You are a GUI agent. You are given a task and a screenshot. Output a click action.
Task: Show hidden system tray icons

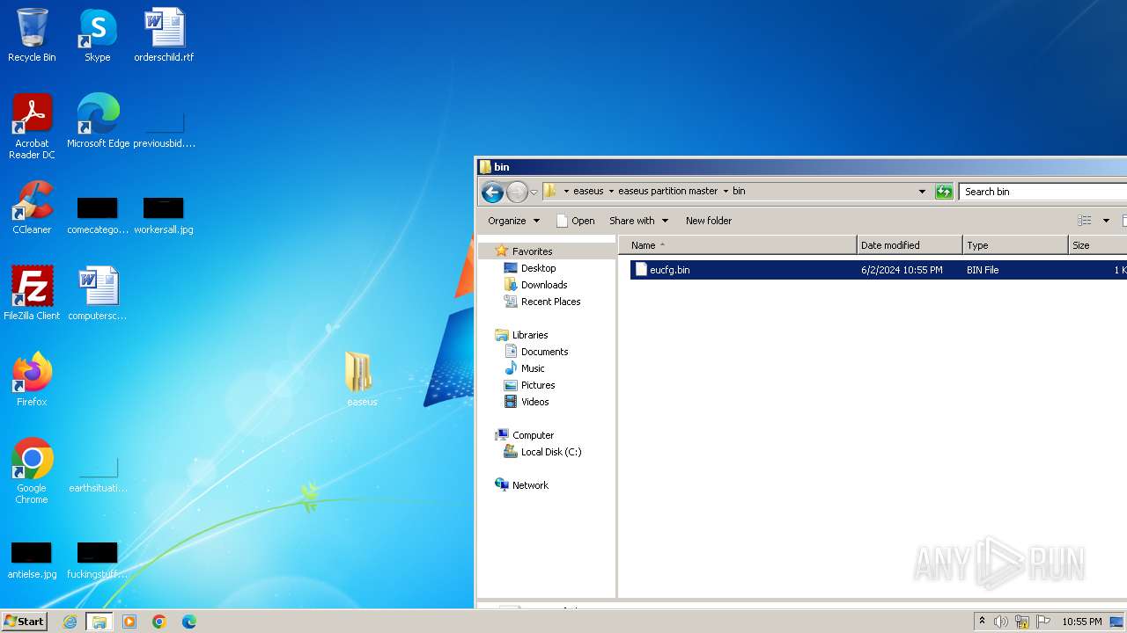[x=983, y=622]
